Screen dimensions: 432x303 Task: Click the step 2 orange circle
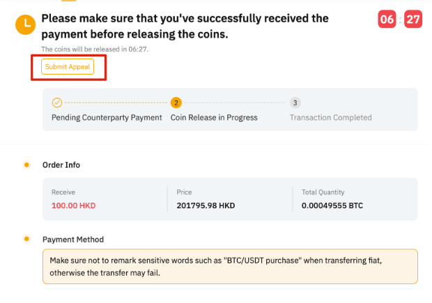[176, 103]
